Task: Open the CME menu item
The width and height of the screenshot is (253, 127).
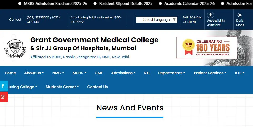Action: [98, 73]
